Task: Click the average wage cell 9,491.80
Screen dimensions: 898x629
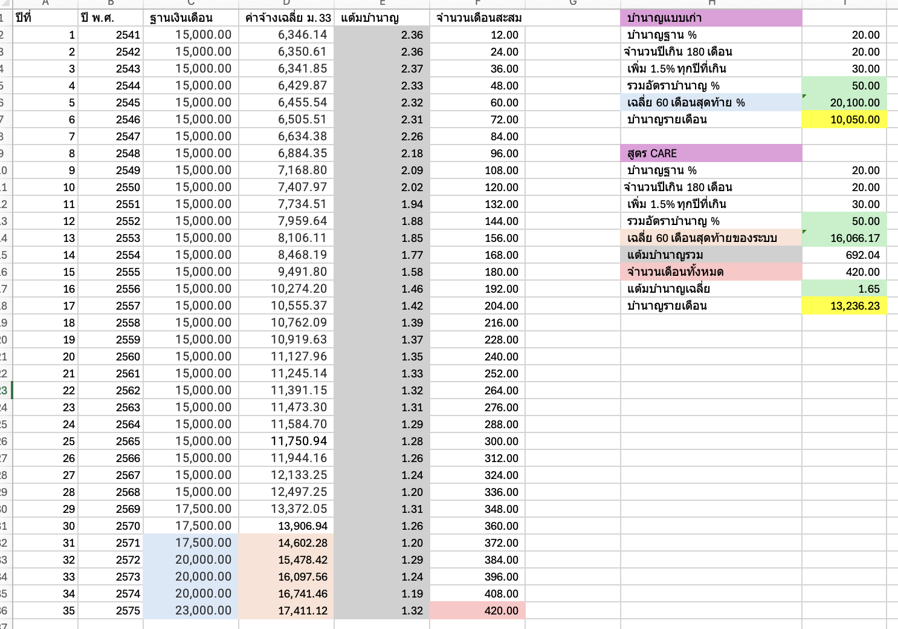Action: (286, 272)
